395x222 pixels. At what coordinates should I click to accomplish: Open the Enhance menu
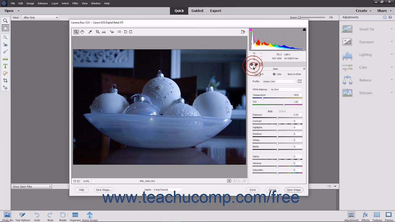pos(43,3)
